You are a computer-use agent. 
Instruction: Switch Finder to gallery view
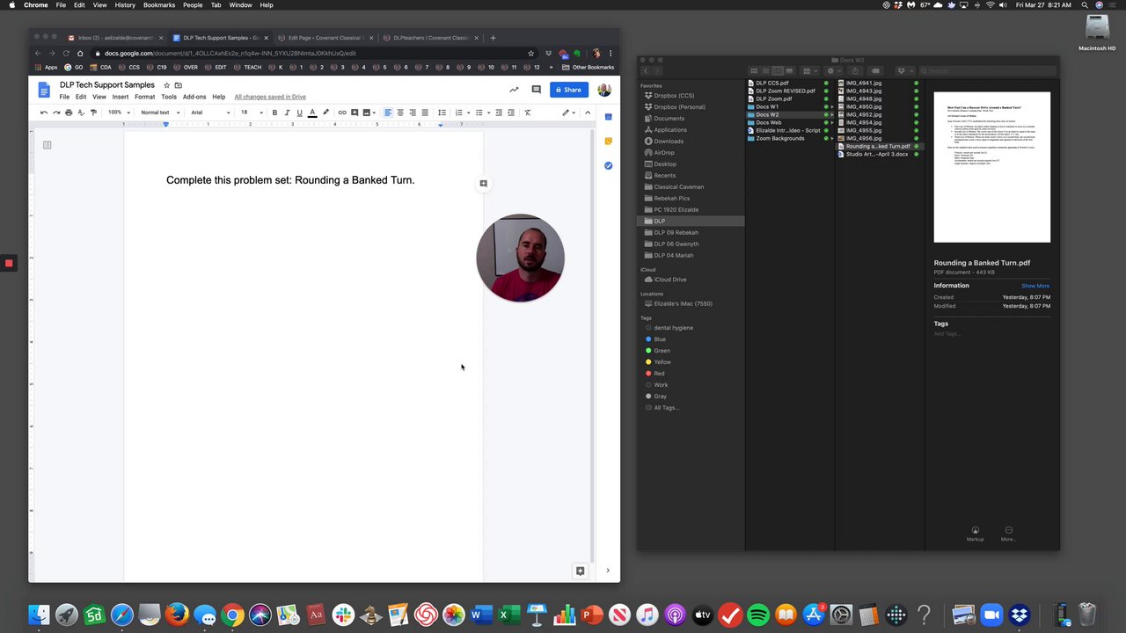[789, 71]
